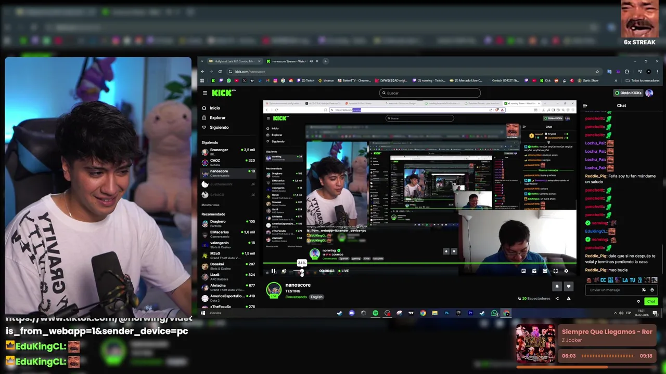Viewport: 666px width, 374px height.
Task: Open emote picker in chat input
Action: pos(652,290)
